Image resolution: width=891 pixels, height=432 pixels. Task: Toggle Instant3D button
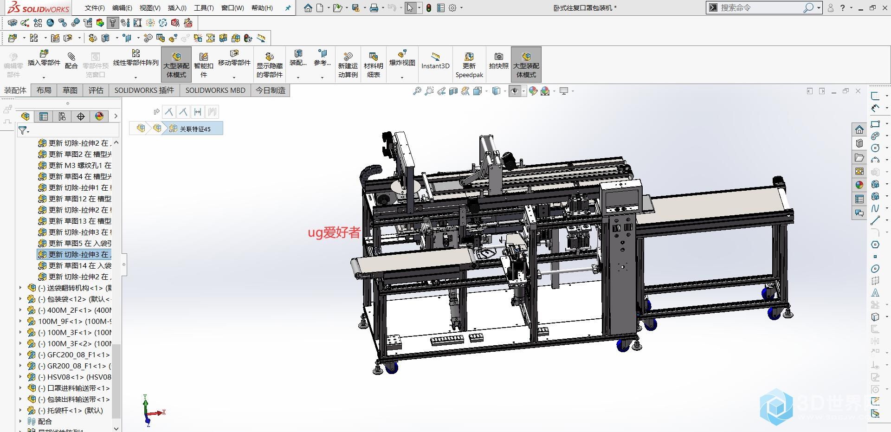435,61
